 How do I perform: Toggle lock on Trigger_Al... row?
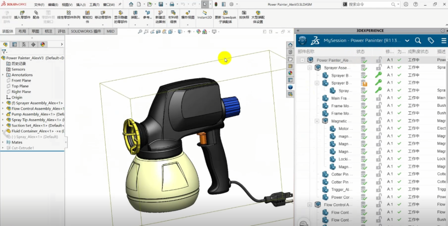click(379, 189)
